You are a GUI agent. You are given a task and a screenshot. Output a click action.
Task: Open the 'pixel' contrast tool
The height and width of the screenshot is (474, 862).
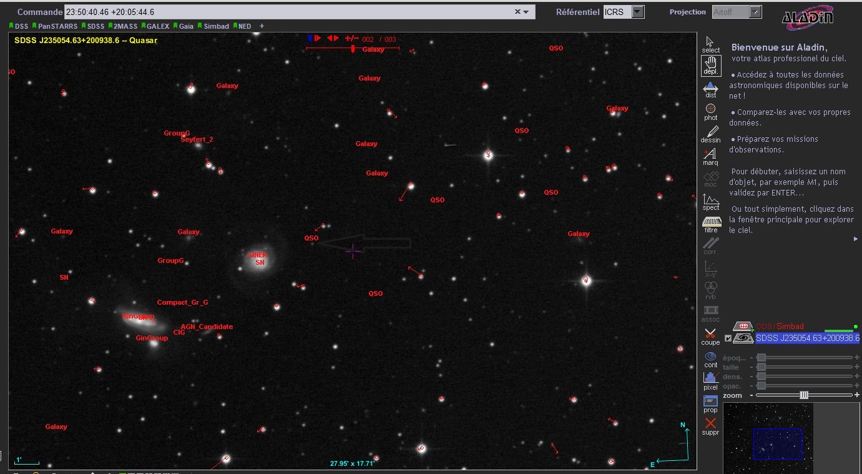point(710,380)
